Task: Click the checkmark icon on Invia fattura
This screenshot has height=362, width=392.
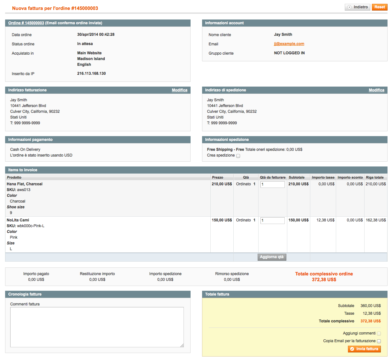Action: coord(352,349)
